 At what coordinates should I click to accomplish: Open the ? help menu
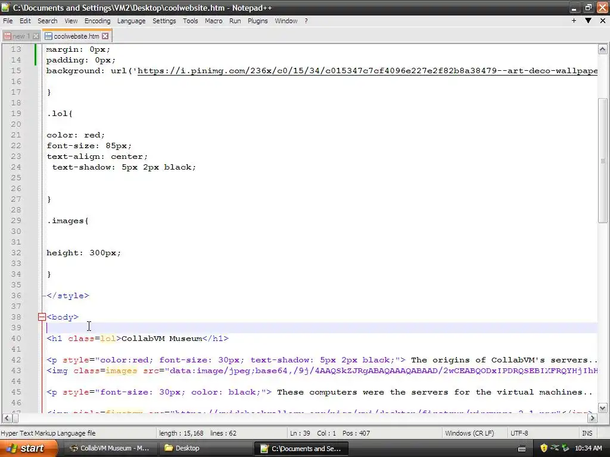tap(306, 21)
